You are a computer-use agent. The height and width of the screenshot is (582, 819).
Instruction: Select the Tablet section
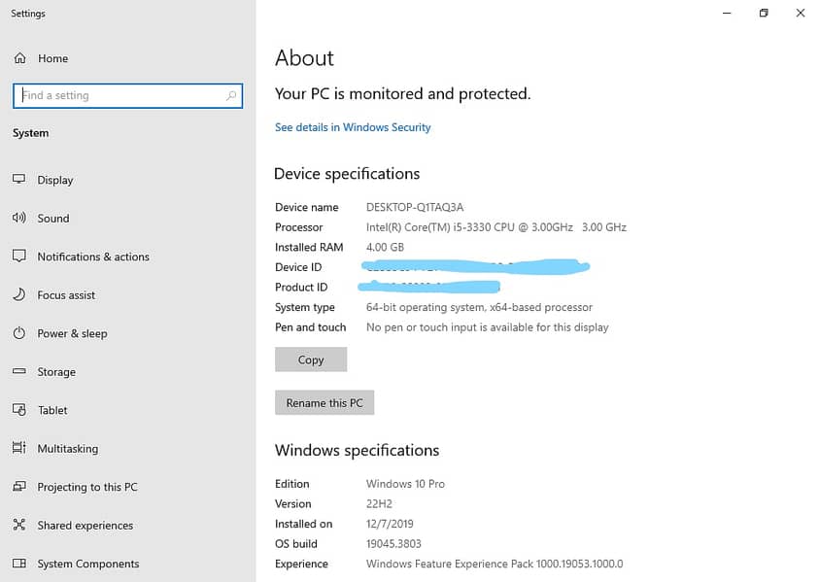point(52,410)
